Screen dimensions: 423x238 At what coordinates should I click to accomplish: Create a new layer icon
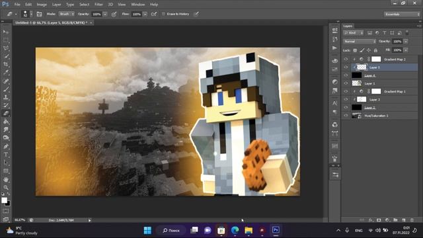pos(404,220)
